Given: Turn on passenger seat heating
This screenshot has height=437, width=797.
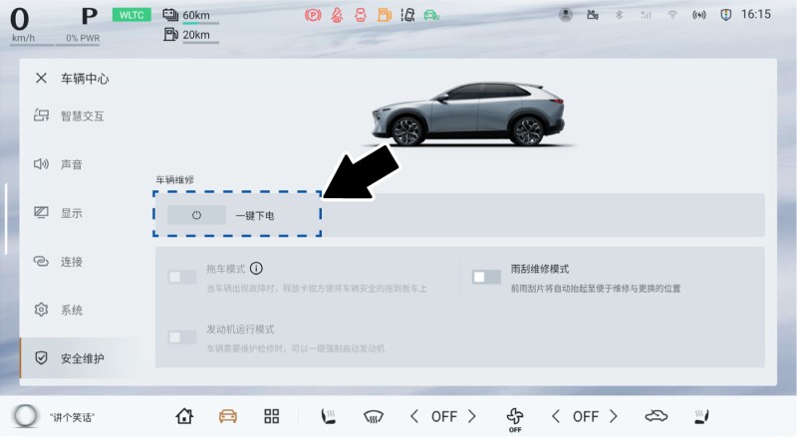Looking at the screenshot, I should pyautogui.click(x=701, y=417).
